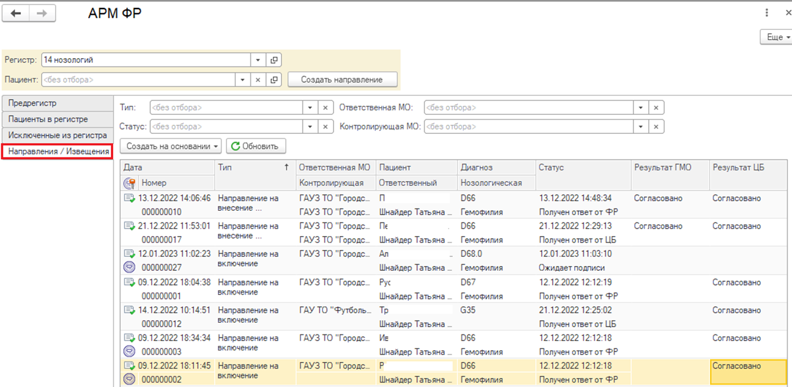
Task: Open the Создать на основании dropdown
Action: 172,146
